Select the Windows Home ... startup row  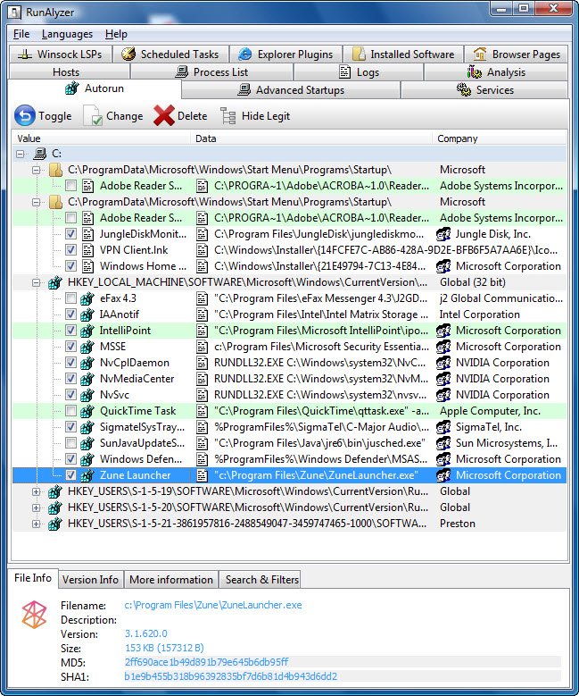pyautogui.click(x=289, y=266)
